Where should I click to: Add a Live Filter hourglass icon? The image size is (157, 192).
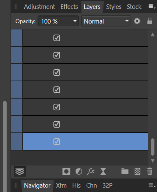103,171
